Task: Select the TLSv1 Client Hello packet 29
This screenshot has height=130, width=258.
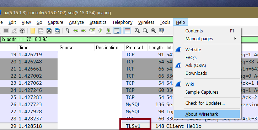Action: (129, 126)
